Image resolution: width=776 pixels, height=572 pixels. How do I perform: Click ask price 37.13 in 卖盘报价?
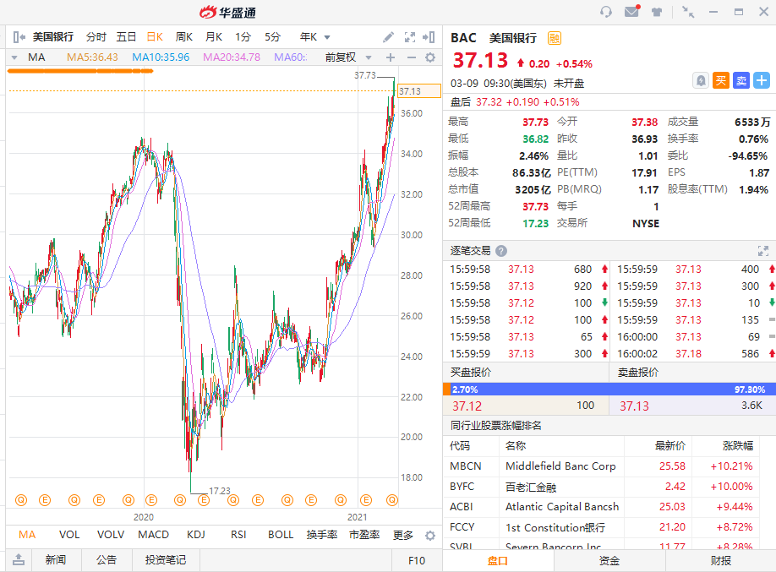[x=634, y=406]
